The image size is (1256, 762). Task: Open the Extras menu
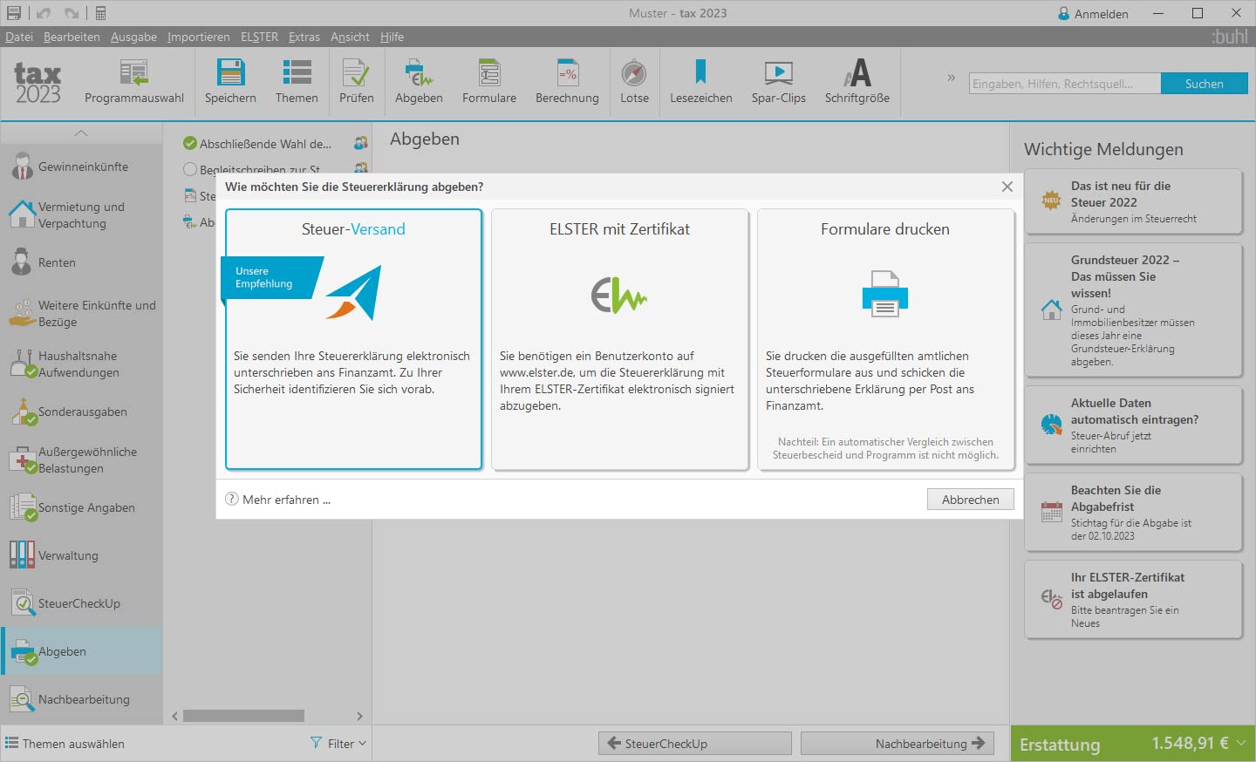pos(304,37)
